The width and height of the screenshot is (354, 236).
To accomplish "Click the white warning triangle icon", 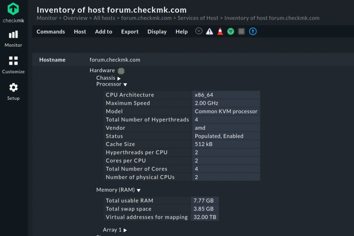I will (x=210, y=31).
